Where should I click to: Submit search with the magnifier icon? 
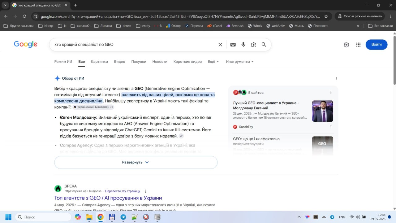(264, 45)
